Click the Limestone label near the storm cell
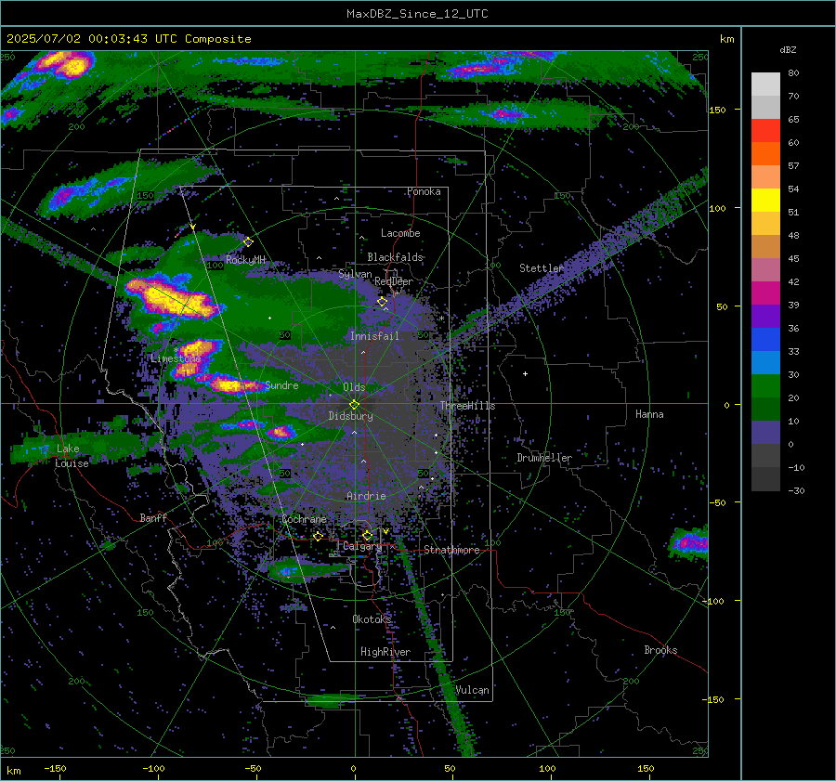 tap(176, 358)
